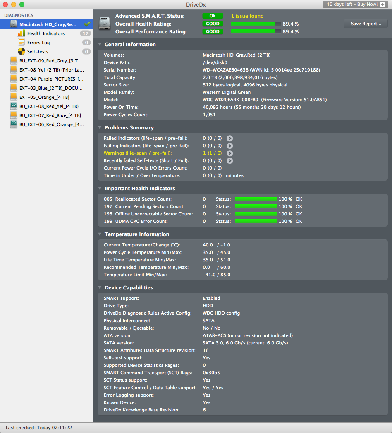Click the Overall Health Rating progress bar
The width and height of the screenshot is (392, 433).
pyautogui.click(x=256, y=24)
